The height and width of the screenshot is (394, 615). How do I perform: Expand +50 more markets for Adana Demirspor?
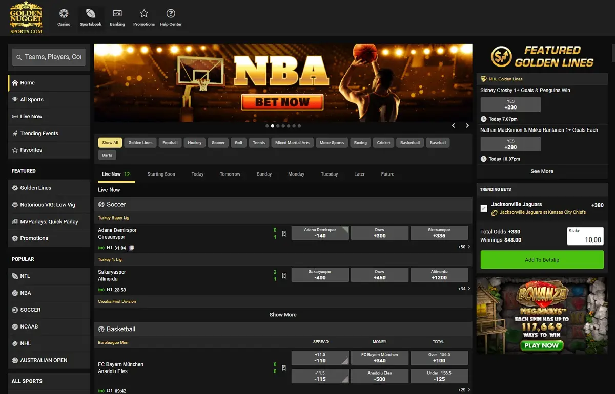(464, 247)
